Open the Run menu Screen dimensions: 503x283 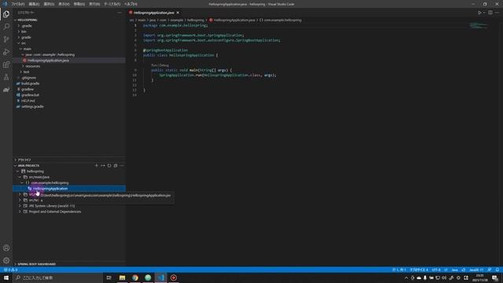[94, 4]
